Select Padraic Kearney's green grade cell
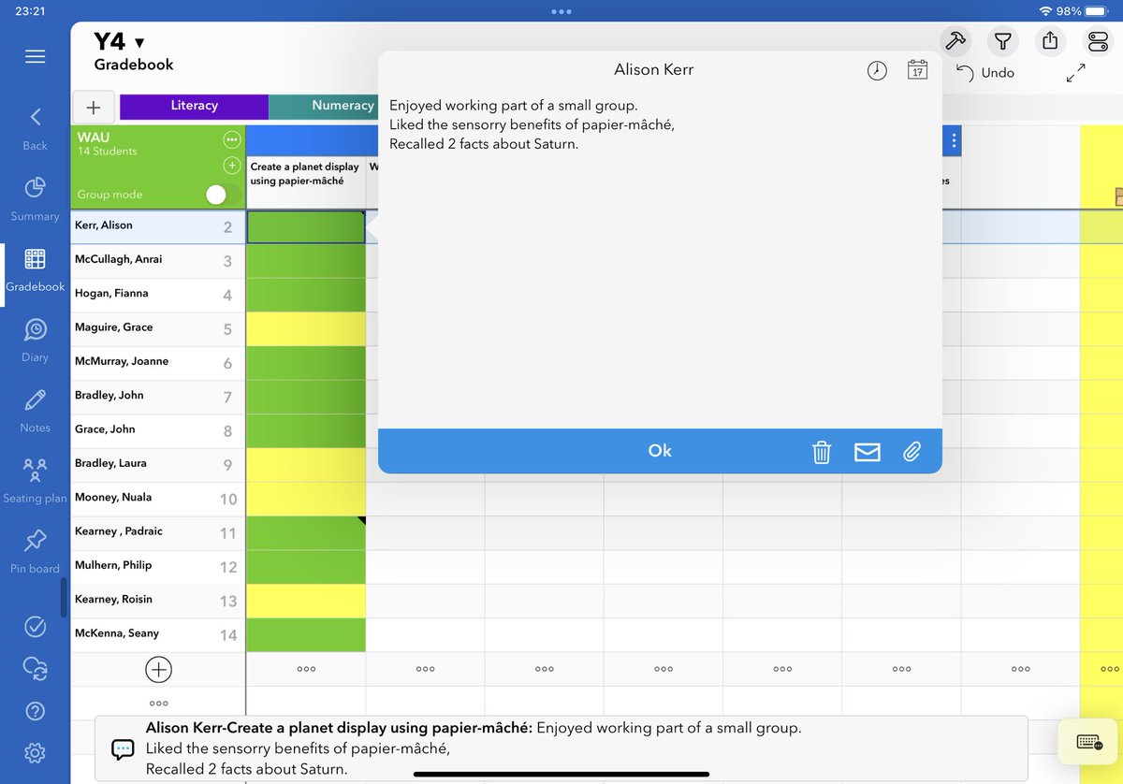 pyautogui.click(x=306, y=532)
